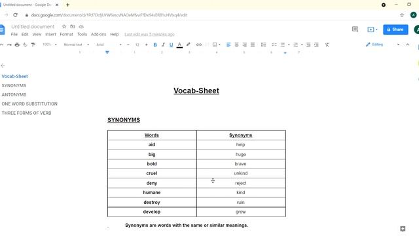The width and height of the screenshot is (419, 236).
Task: Star the Untitled document
Action: click(64, 26)
